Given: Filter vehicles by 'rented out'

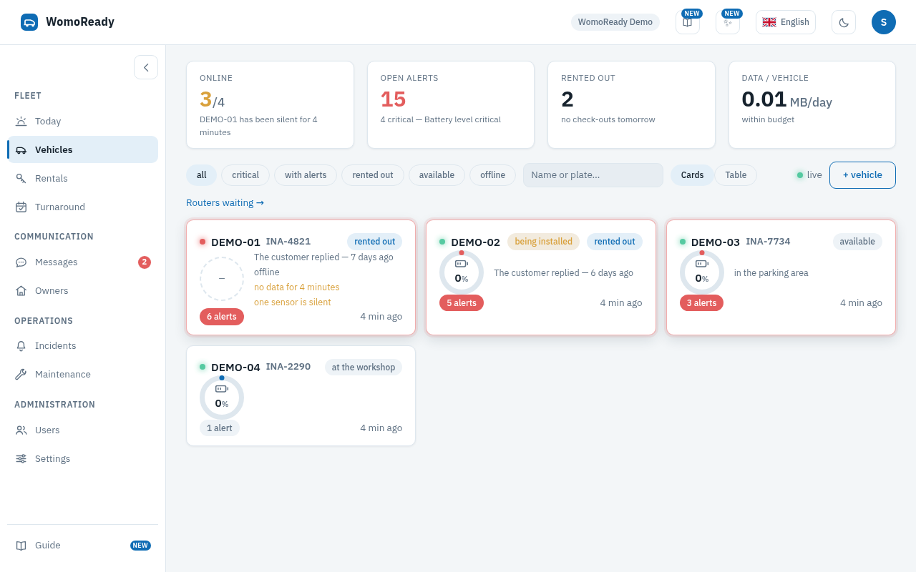Looking at the screenshot, I should coord(373,175).
